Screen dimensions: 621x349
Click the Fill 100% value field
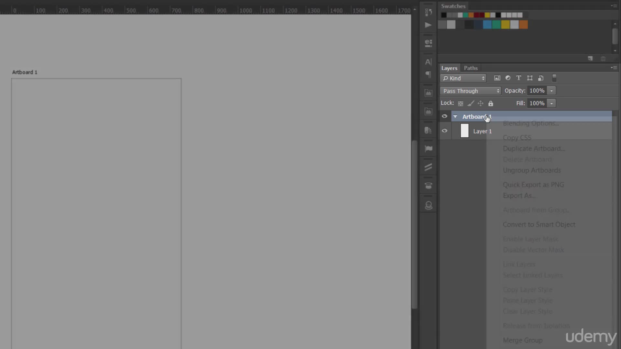pyautogui.click(x=537, y=103)
